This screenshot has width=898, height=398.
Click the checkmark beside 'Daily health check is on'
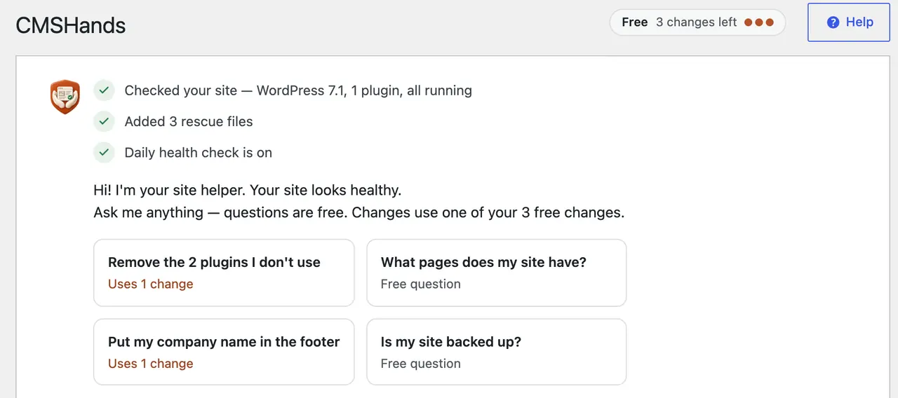(x=104, y=152)
